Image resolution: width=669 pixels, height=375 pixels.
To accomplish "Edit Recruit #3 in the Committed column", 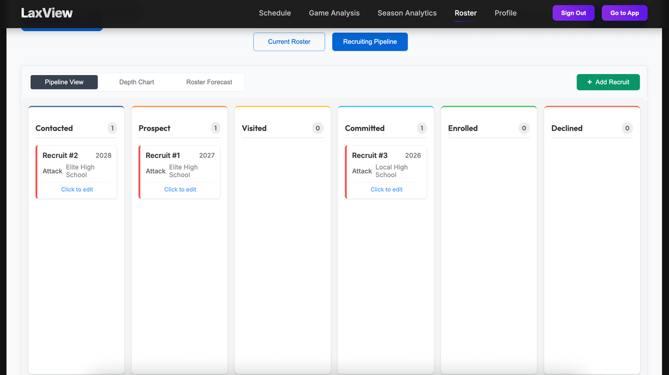I will [386, 189].
